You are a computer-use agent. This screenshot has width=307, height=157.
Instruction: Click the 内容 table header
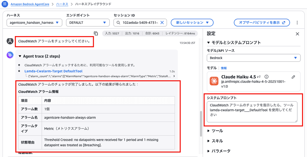point(48,101)
